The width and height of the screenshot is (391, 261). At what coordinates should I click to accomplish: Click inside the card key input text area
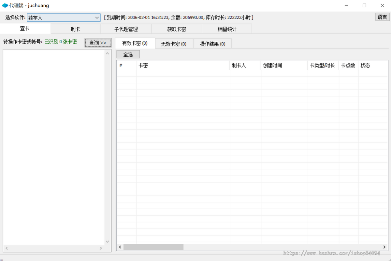54,147
